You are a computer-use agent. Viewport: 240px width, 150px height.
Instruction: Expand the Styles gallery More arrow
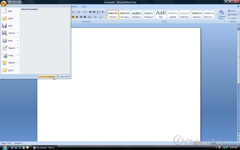coord(216,18)
